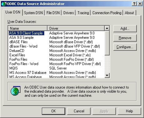
Task: Click the User Data Sources label
Action: (22, 22)
